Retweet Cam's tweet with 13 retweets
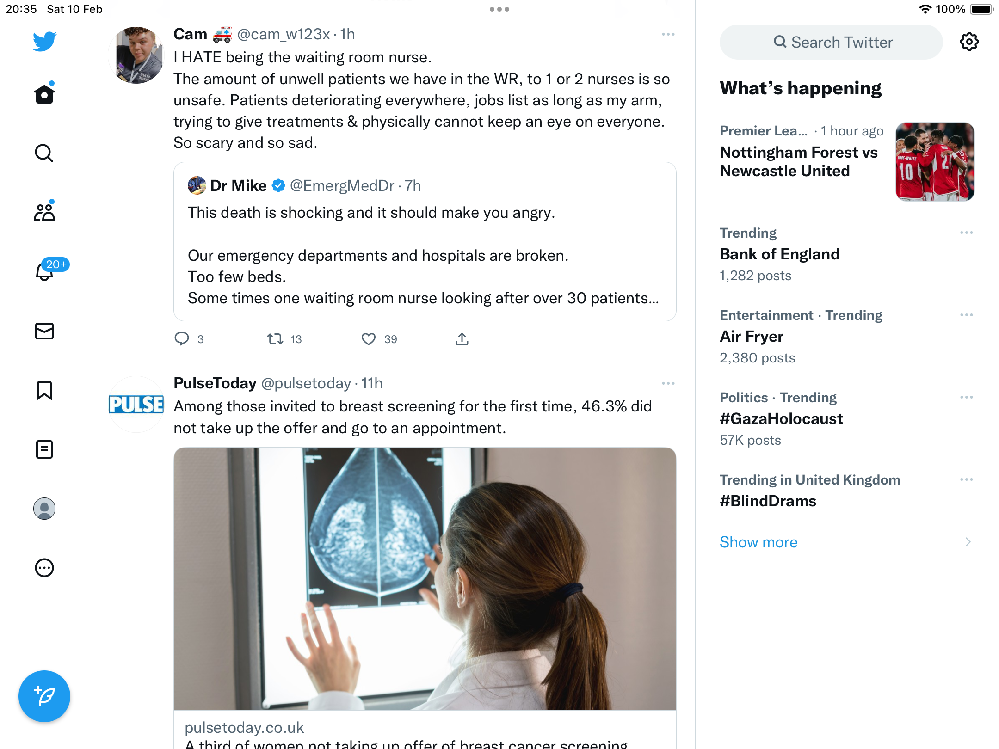Image resolution: width=999 pixels, height=749 pixels. tap(276, 339)
